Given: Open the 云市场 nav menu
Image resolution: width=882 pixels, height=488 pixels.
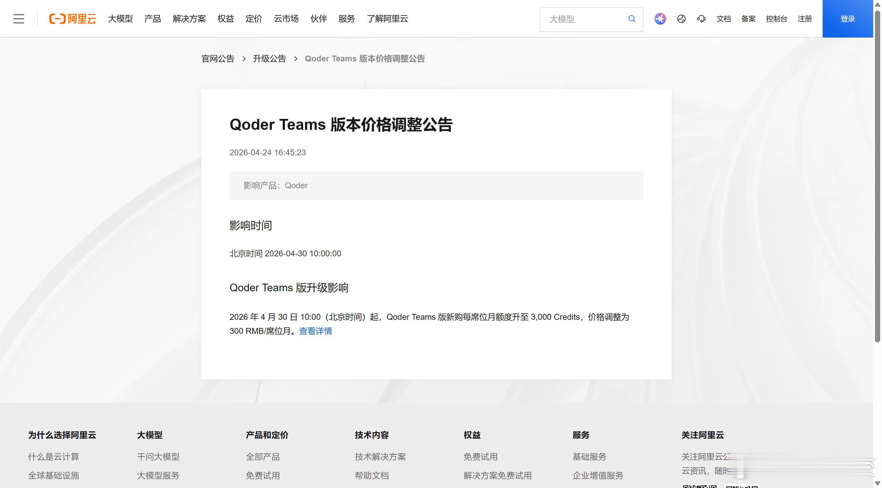Looking at the screenshot, I should (x=286, y=19).
